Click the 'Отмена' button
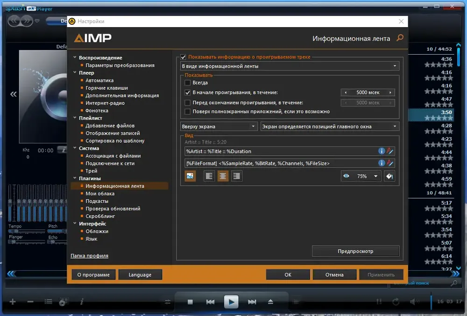The width and height of the screenshot is (467, 316). [334, 274]
